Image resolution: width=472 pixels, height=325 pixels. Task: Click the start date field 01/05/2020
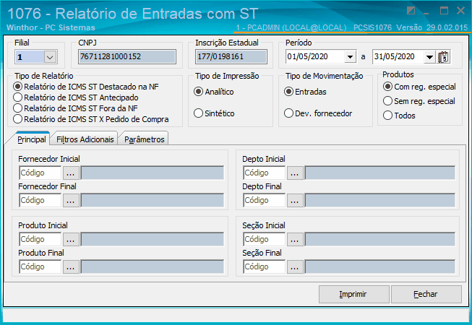pyautogui.click(x=315, y=57)
